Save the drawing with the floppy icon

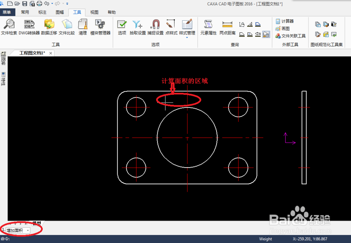25,4
